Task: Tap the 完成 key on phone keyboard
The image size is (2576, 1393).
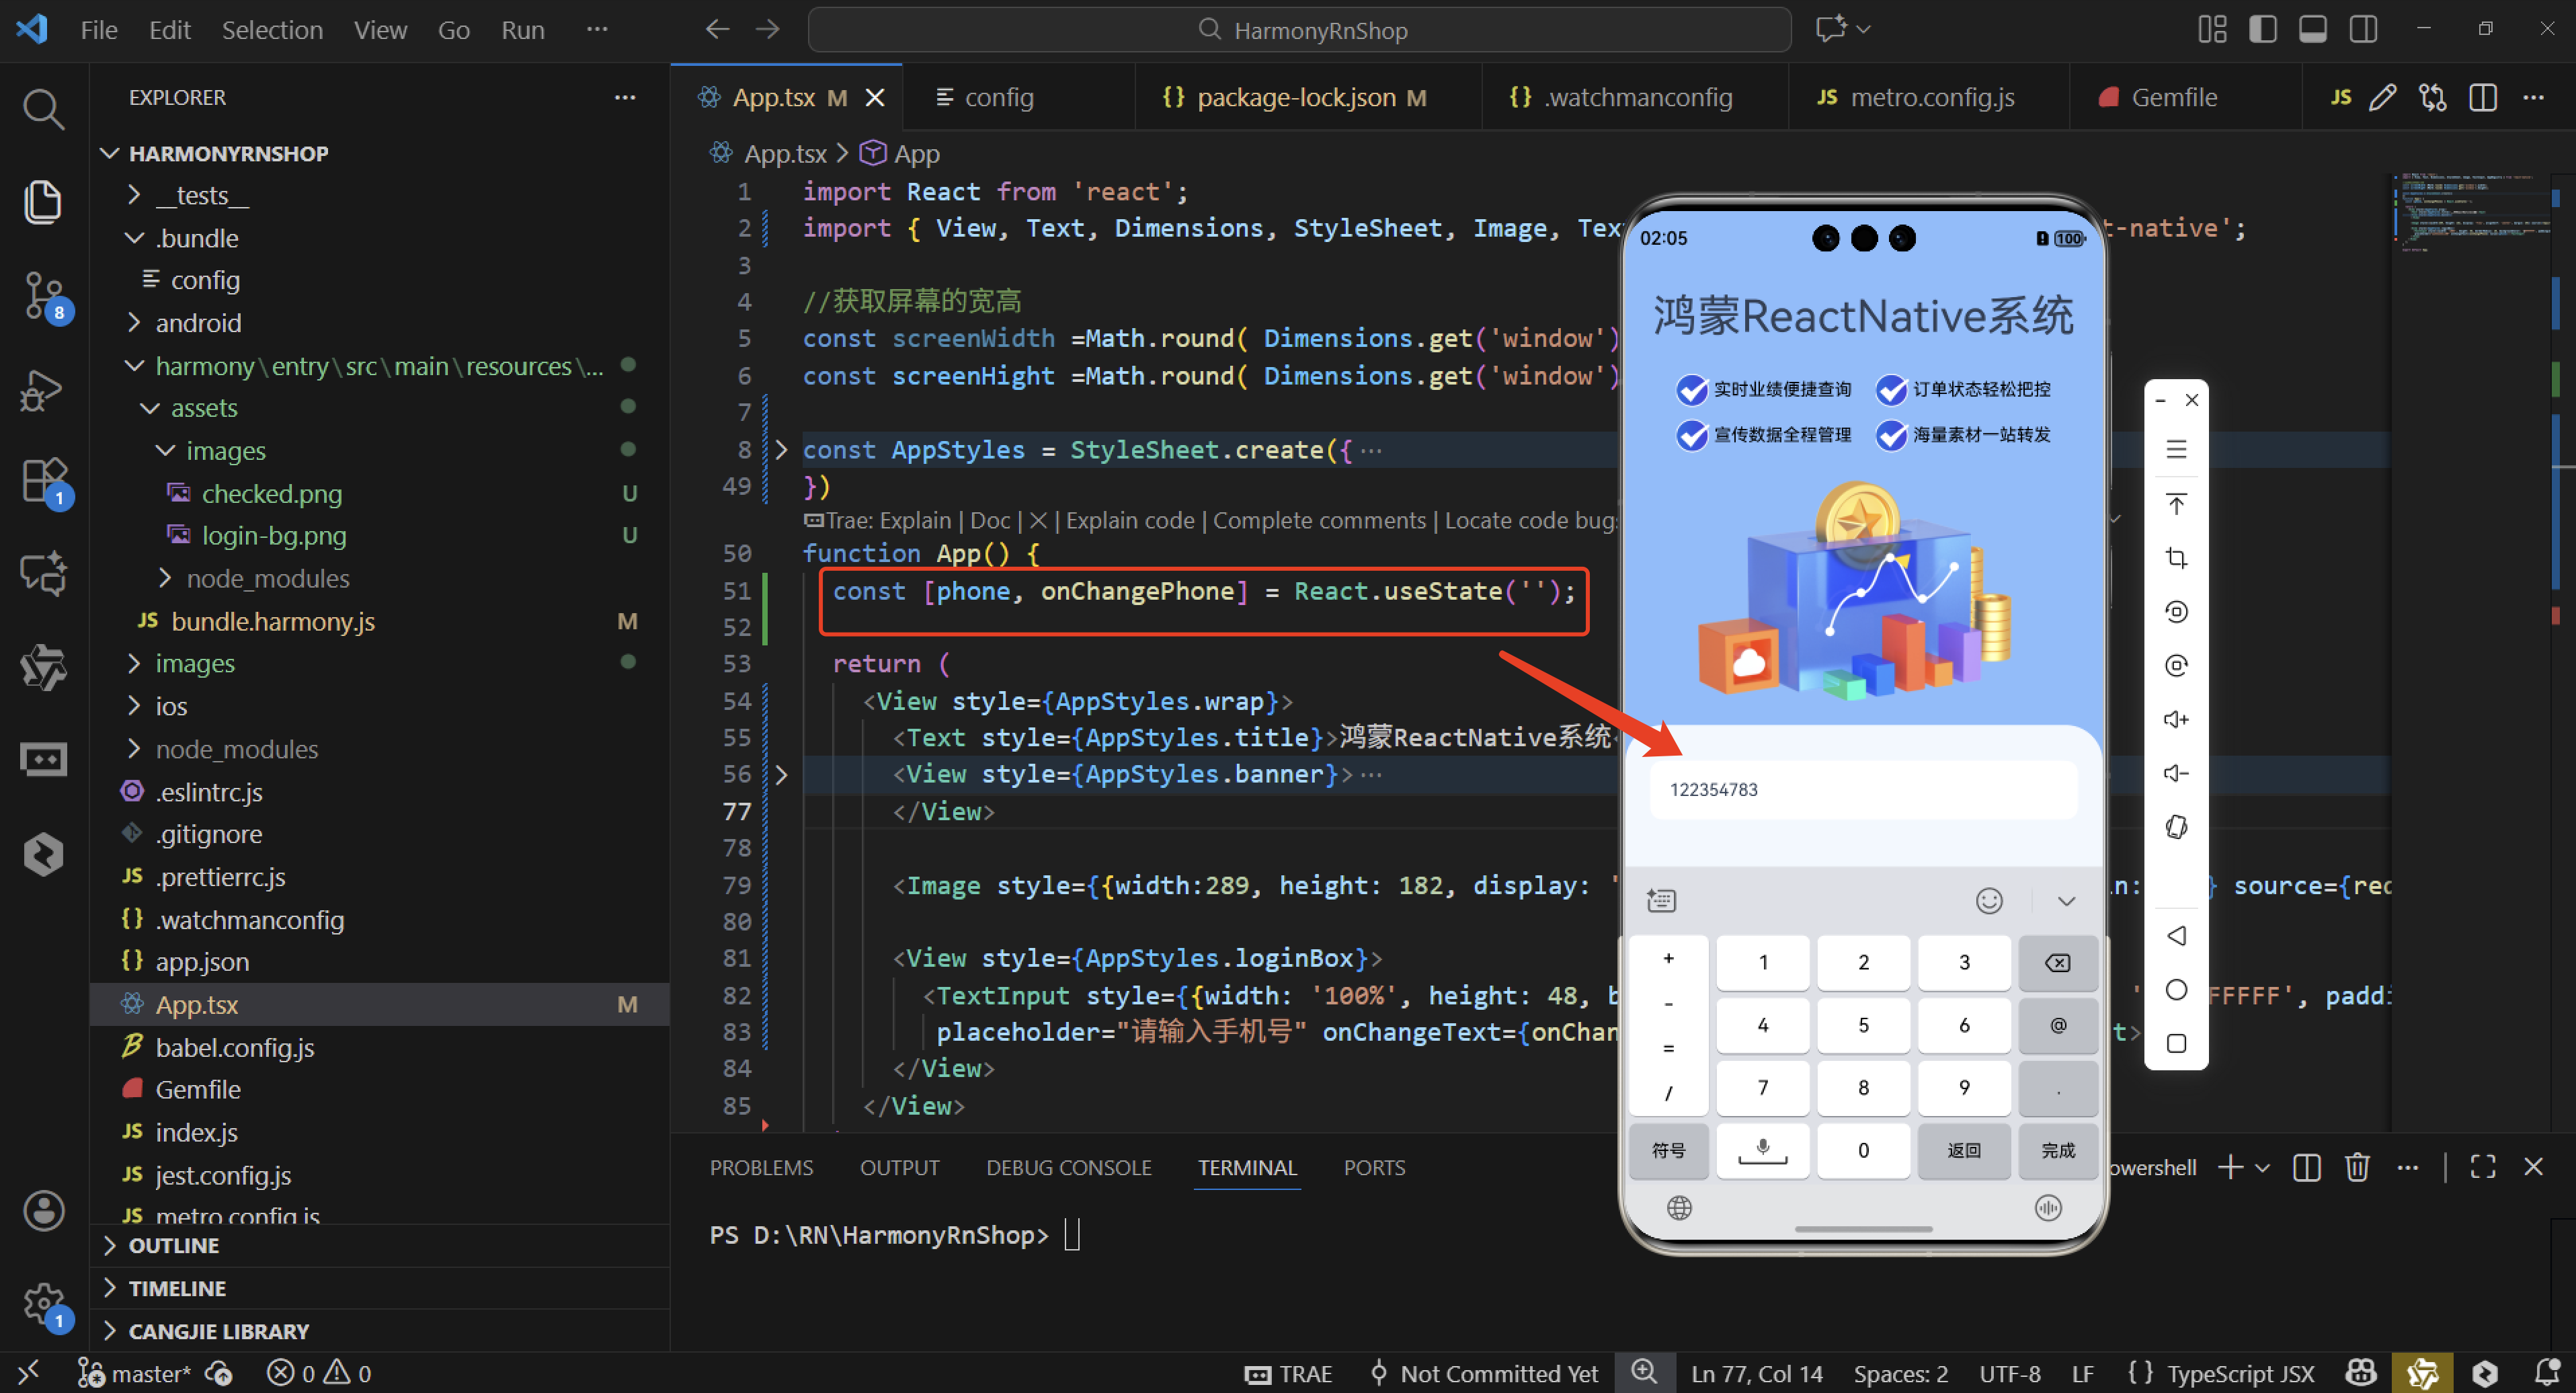Action: pos(2057,1150)
